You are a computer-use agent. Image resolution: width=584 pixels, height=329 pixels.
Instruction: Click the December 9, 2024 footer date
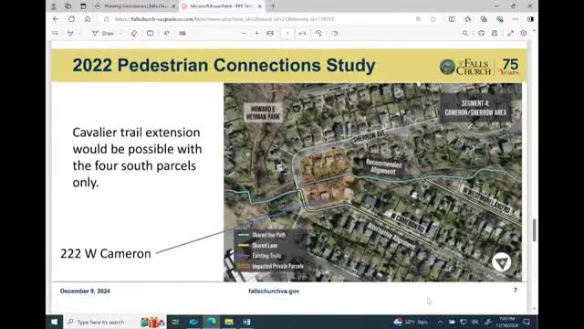85,291
